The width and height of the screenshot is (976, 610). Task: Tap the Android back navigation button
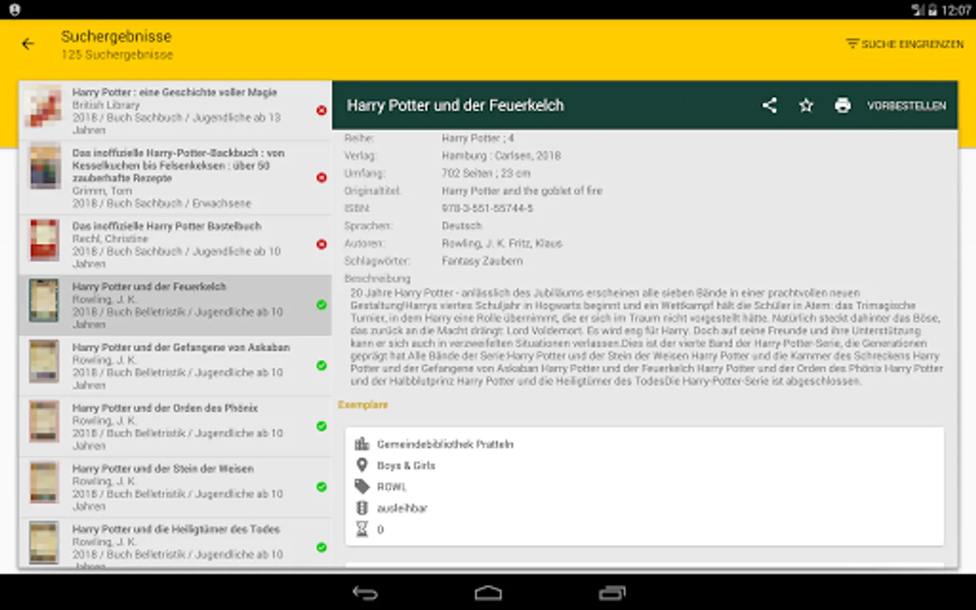click(x=365, y=593)
